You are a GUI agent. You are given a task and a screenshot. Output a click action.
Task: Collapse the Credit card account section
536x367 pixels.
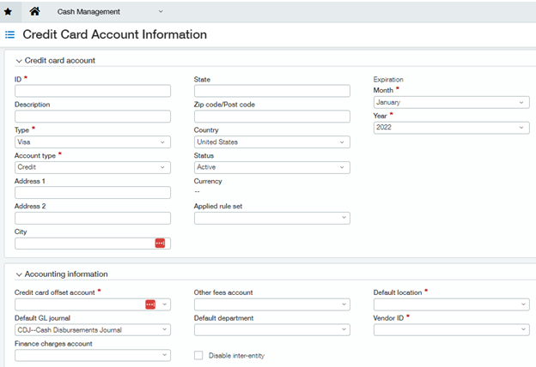19,61
